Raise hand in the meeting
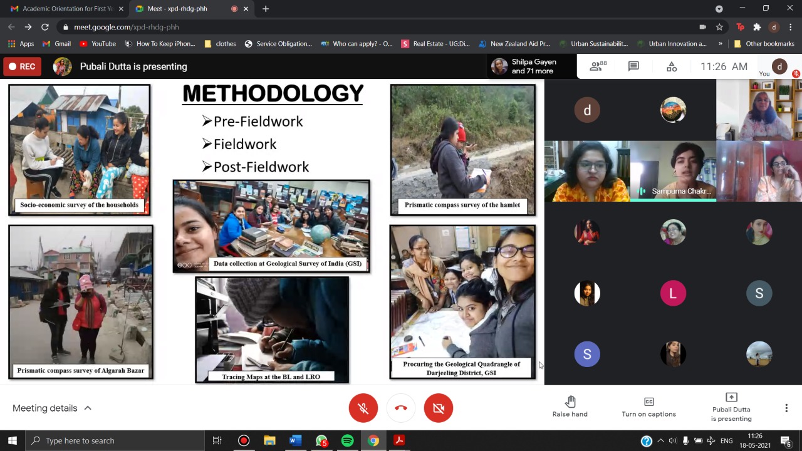The image size is (802, 451). click(570, 407)
